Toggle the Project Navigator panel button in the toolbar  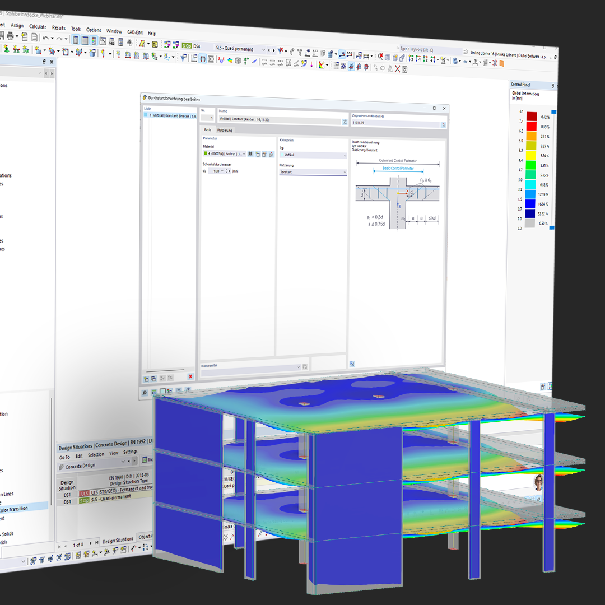point(76,40)
